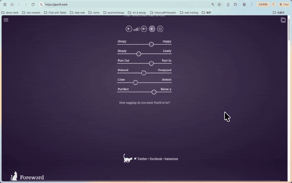Viewport: 292px width, 183px height.
Task: Open the Instagram link
Action: click(171, 159)
